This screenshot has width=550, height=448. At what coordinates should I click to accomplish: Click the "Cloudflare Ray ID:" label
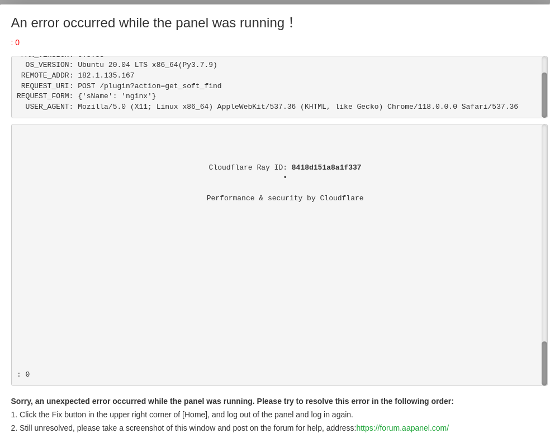248,167
